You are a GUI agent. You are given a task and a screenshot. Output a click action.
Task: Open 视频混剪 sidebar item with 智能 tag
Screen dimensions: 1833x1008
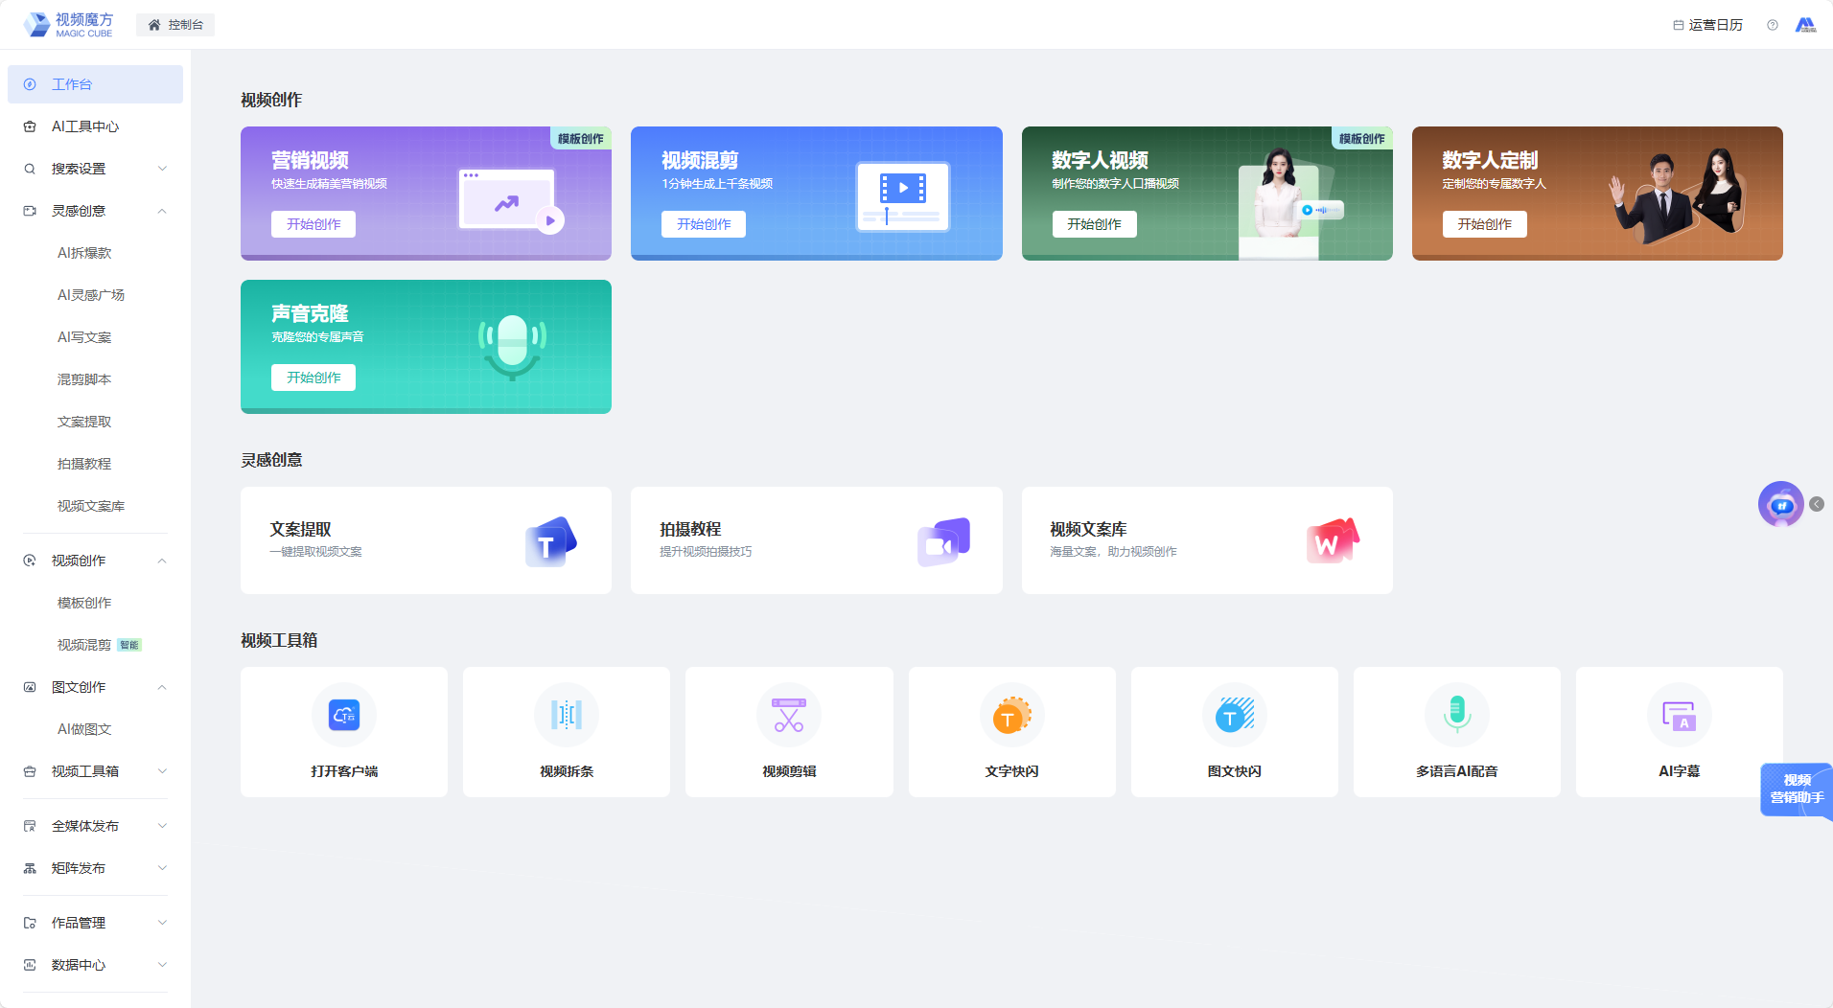coord(99,645)
